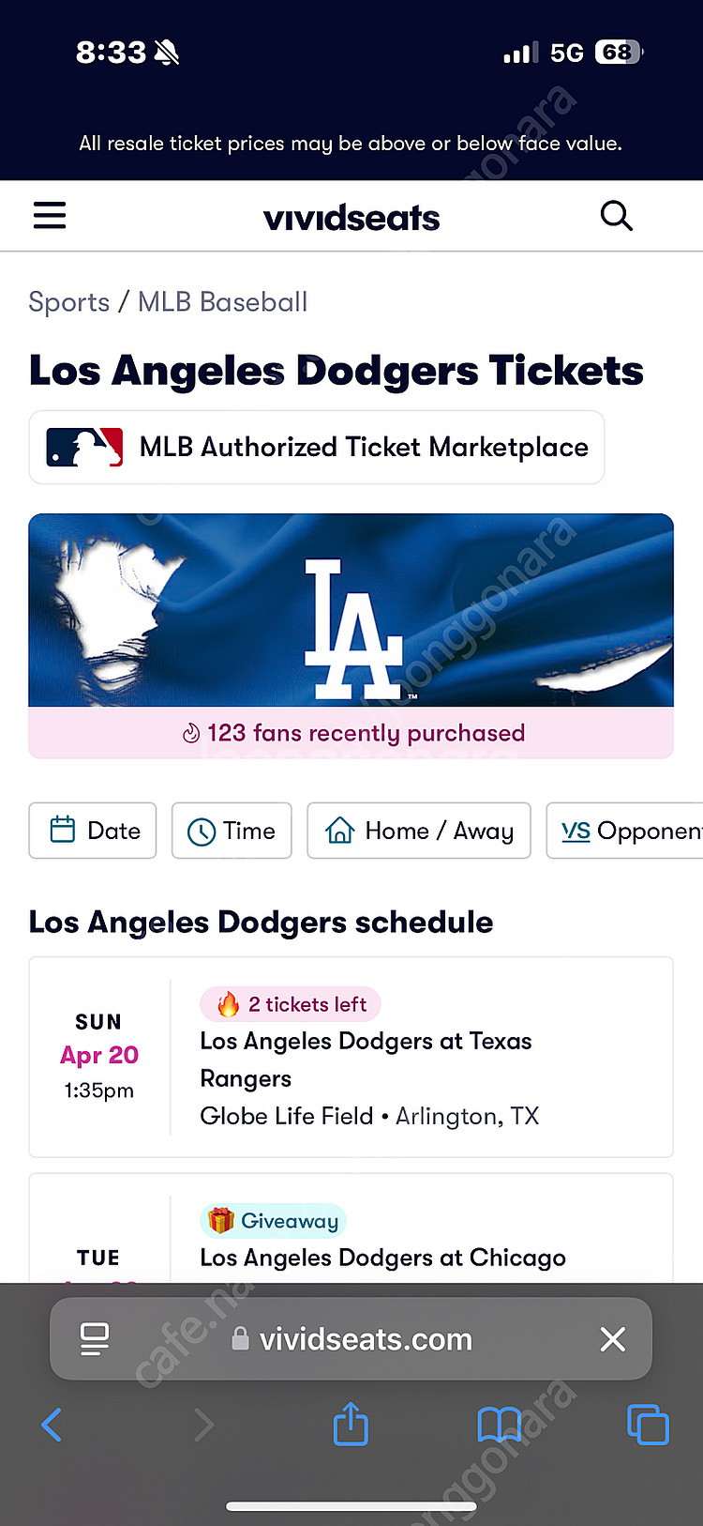Open the Dodgers at Texas Rangers game
The image size is (703, 1526).
point(366,1060)
